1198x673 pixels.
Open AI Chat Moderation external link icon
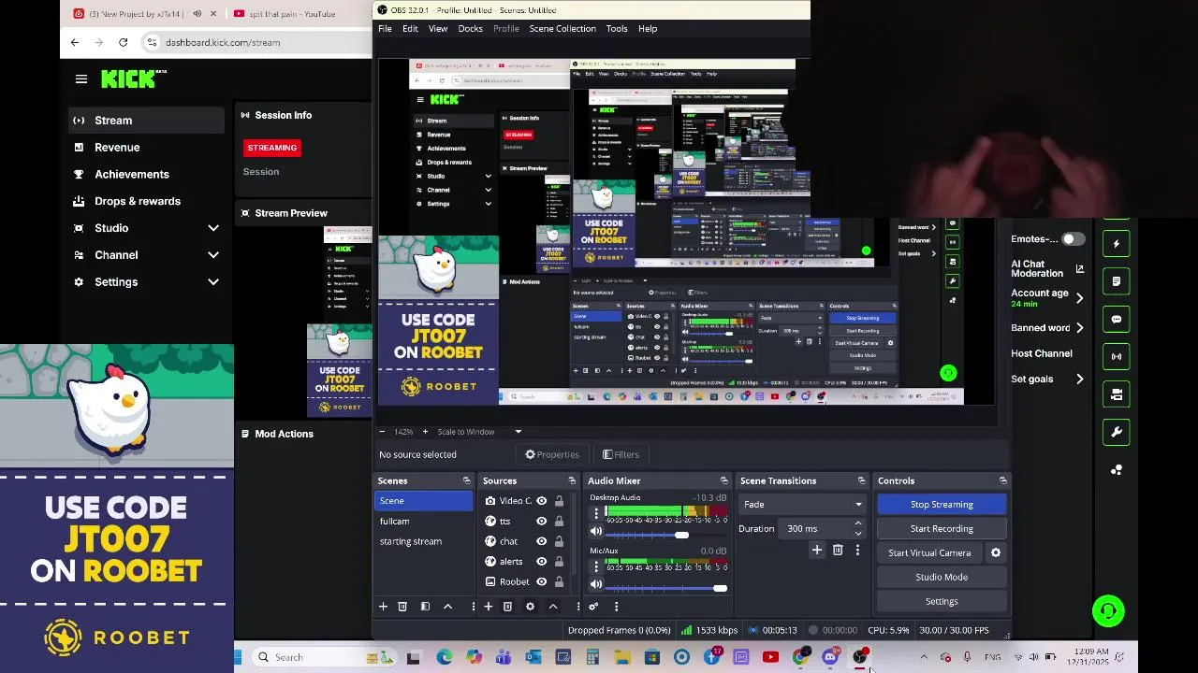pyautogui.click(x=1079, y=269)
